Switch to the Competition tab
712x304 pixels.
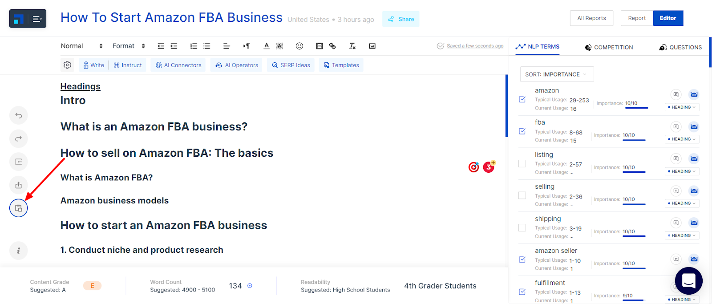(609, 47)
